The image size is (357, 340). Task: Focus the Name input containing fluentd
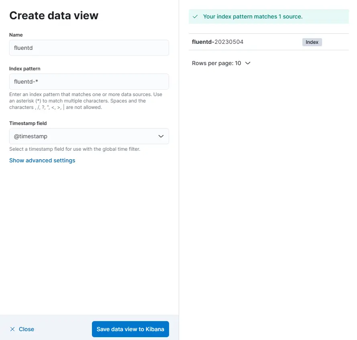[x=89, y=48]
